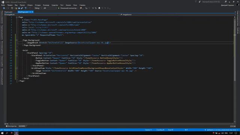
Task: Click the Windows taskbar search icon
Action: click(x=7, y=133)
